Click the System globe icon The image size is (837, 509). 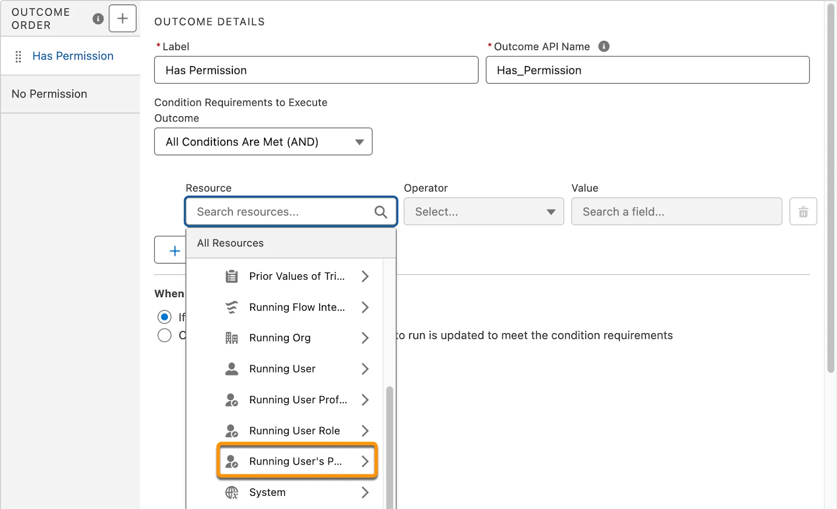click(x=232, y=492)
